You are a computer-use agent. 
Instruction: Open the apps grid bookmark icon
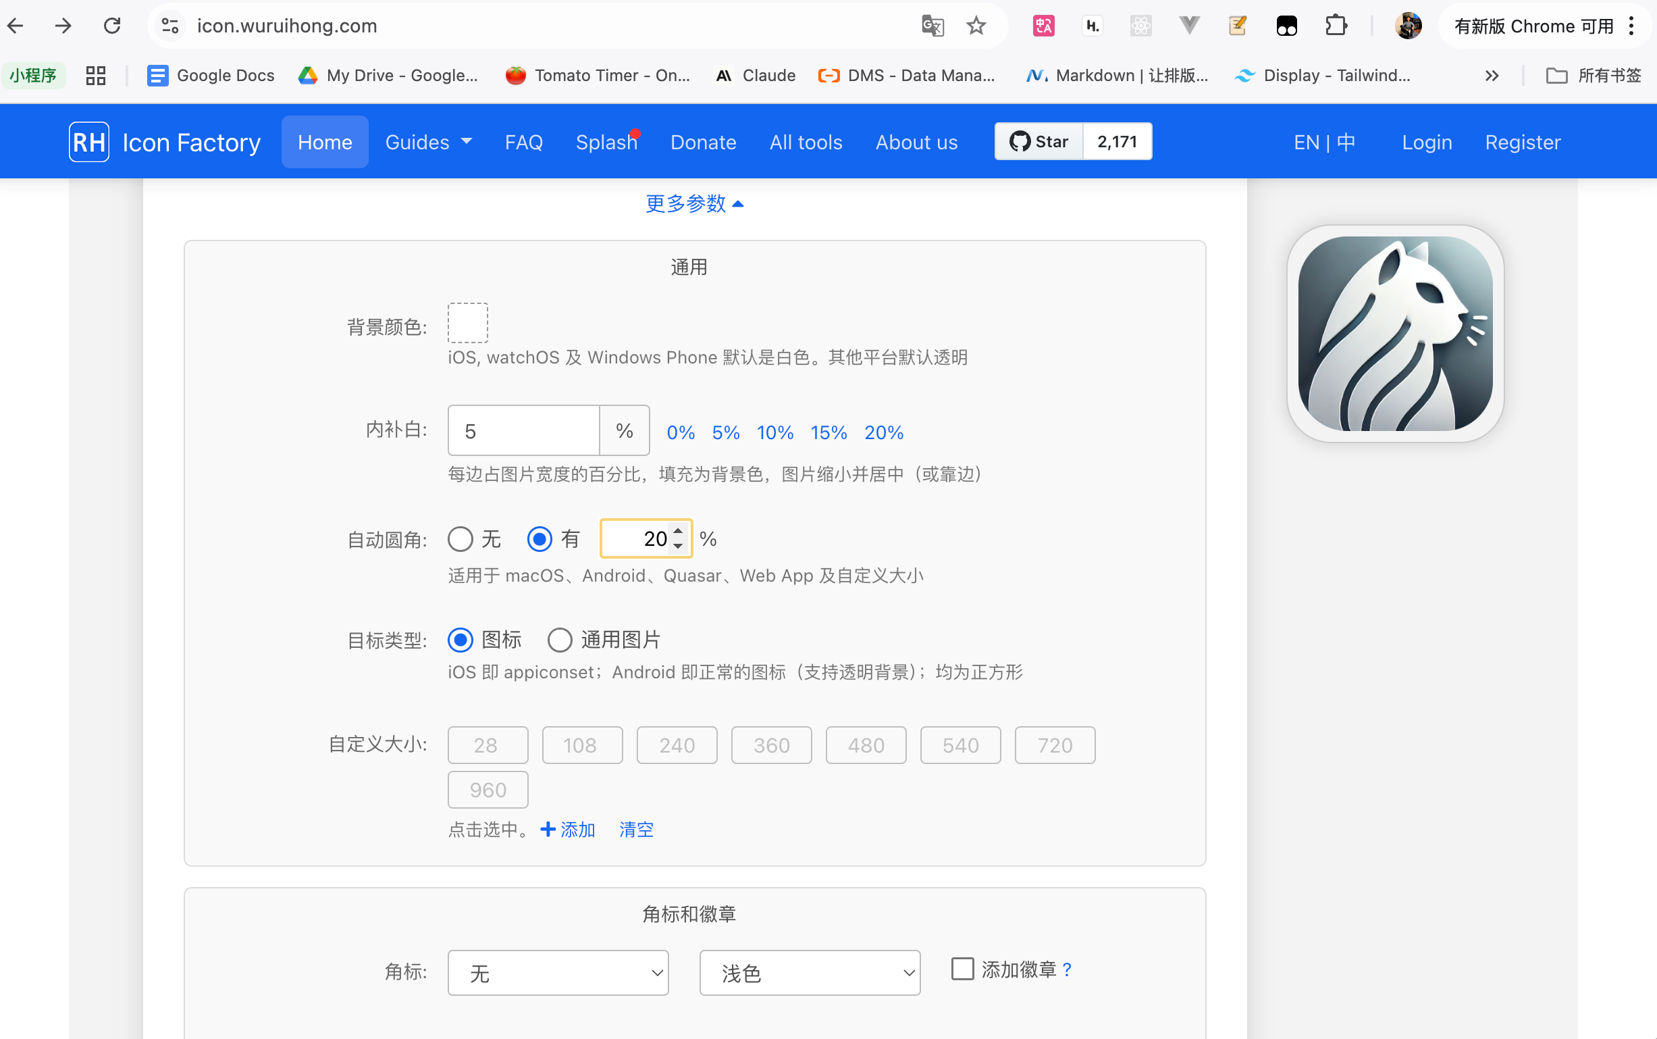95,76
